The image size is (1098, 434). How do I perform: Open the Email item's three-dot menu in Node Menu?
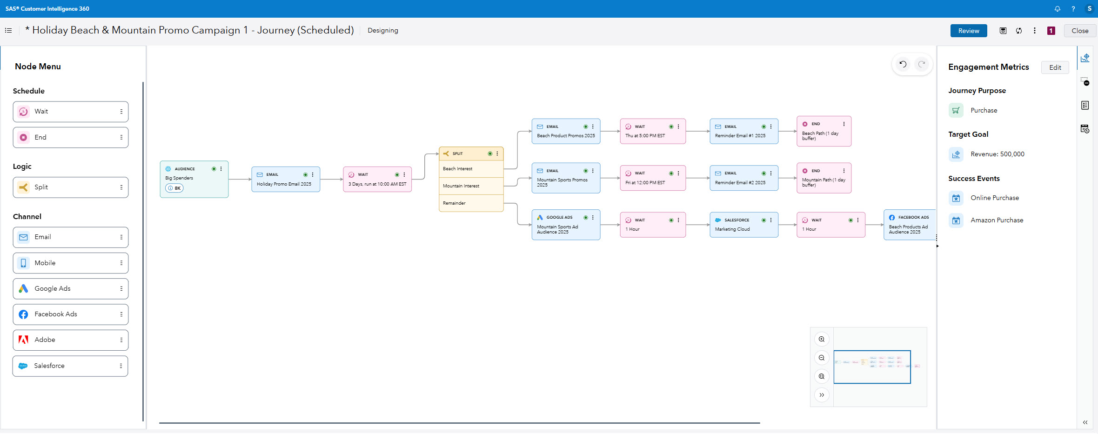point(121,237)
